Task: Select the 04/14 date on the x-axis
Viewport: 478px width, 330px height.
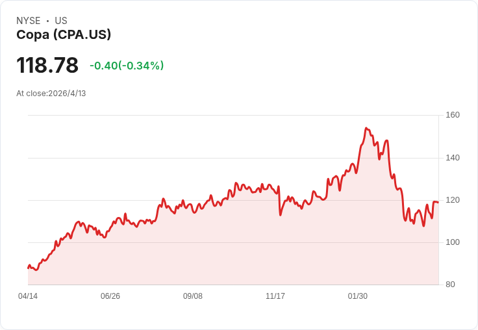Action: (28, 296)
